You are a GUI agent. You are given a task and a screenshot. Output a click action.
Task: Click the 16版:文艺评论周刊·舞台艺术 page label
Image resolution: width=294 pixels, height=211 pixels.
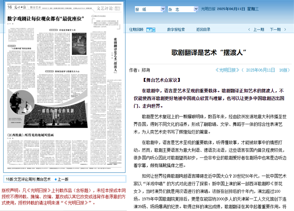click(28, 179)
